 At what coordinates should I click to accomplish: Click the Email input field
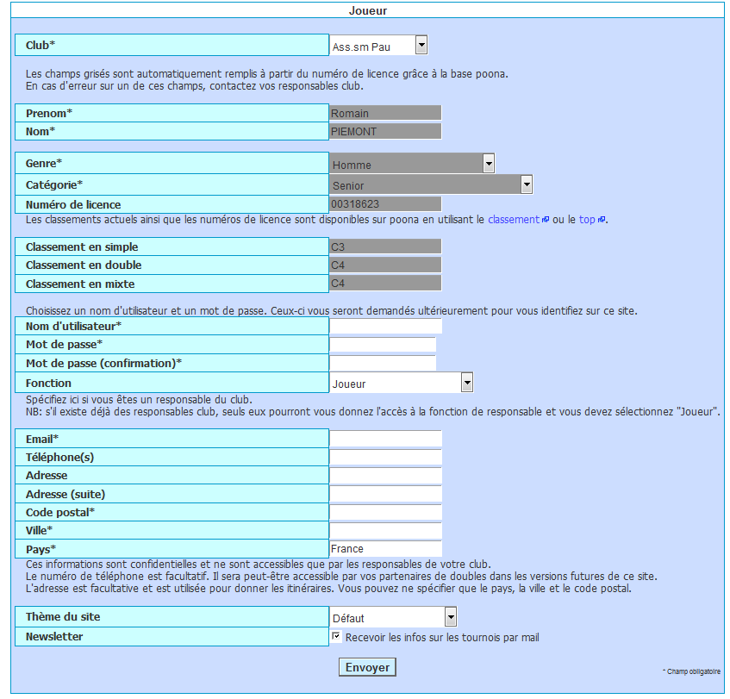(385, 439)
